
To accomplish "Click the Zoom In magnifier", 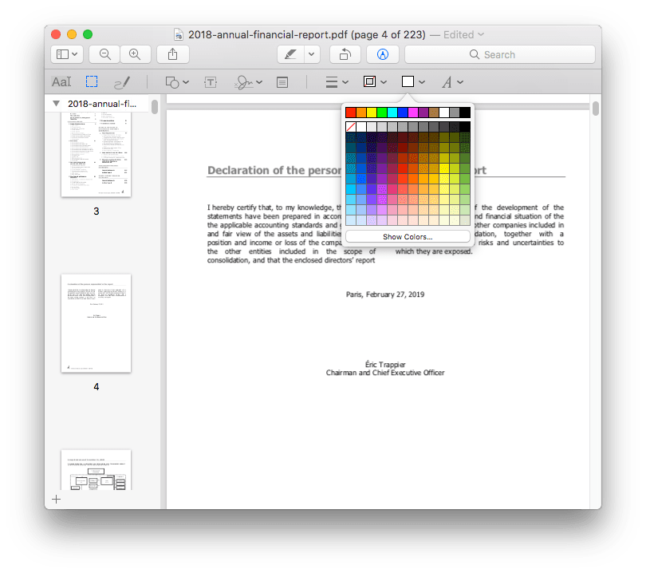I will tap(136, 54).
